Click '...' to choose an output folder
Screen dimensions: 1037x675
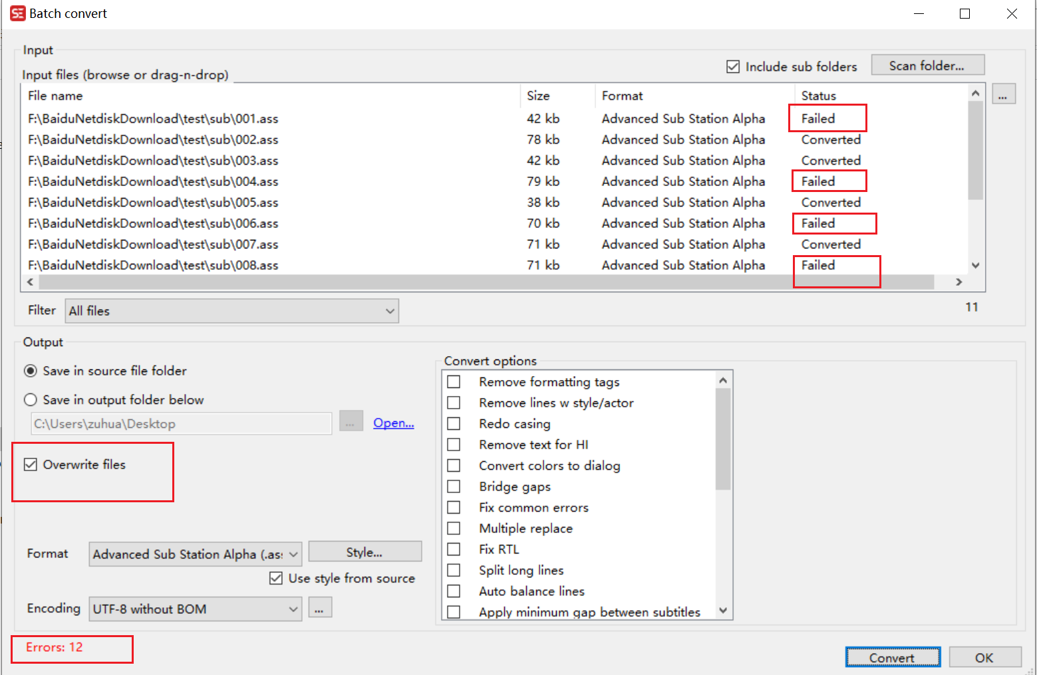351,421
